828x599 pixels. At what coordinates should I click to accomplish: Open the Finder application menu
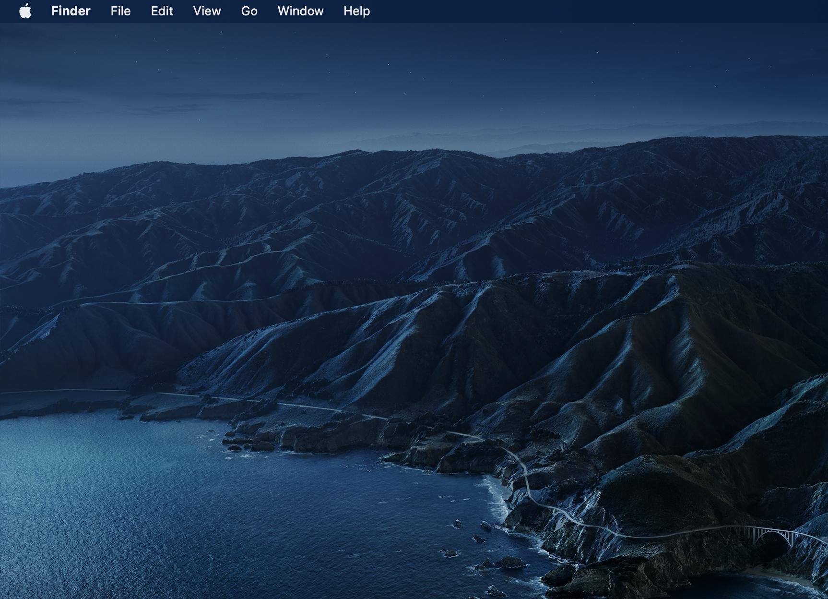tap(71, 11)
